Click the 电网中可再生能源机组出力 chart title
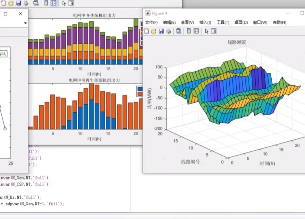 [94, 80]
